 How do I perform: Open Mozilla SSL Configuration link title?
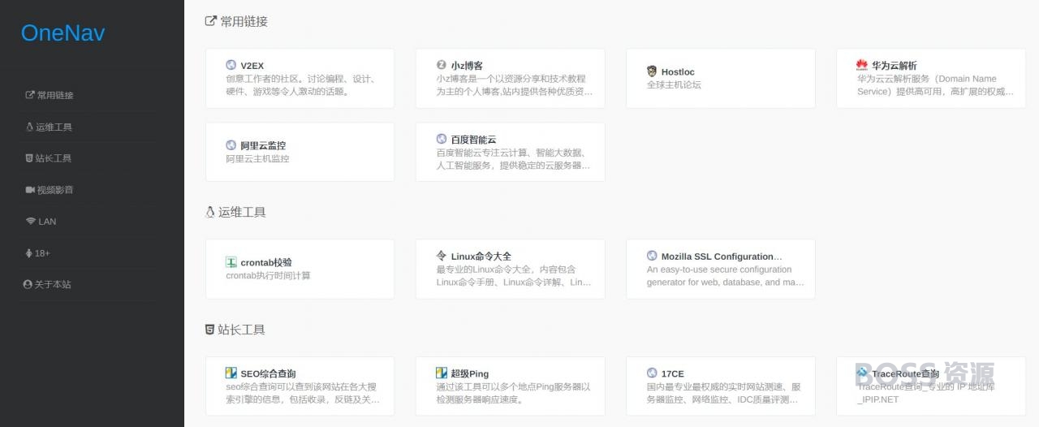click(722, 257)
